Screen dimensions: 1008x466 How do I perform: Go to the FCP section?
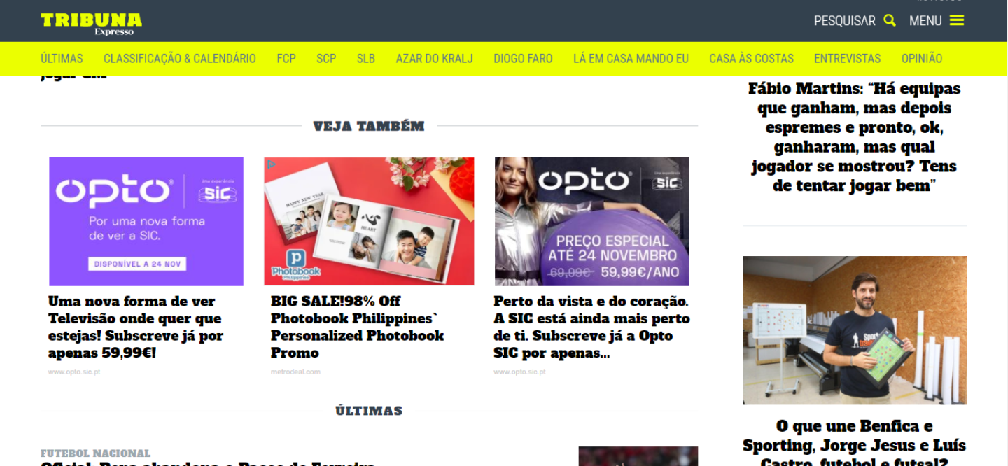286,59
